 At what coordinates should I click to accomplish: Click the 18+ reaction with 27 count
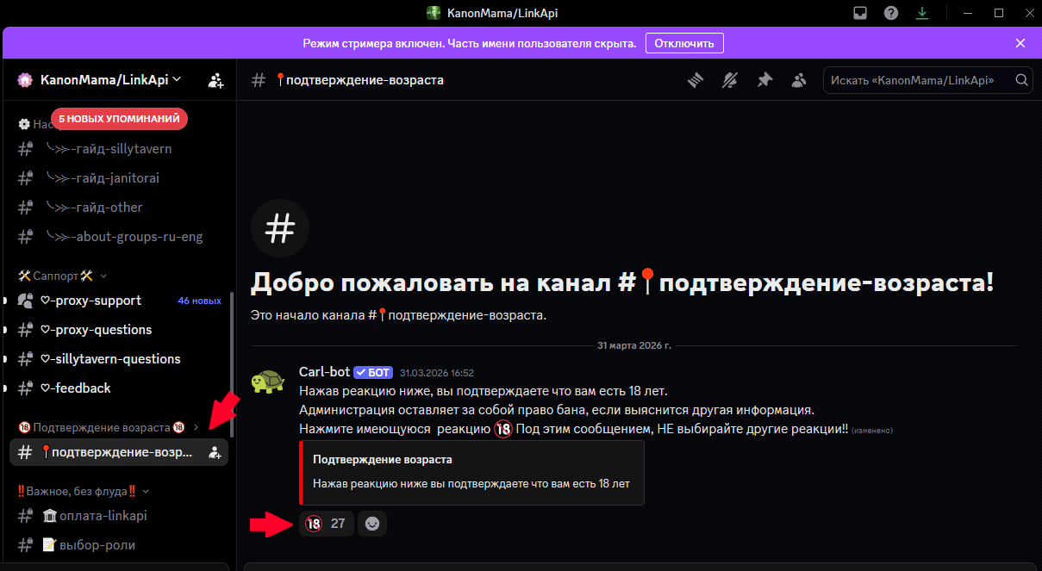(327, 524)
